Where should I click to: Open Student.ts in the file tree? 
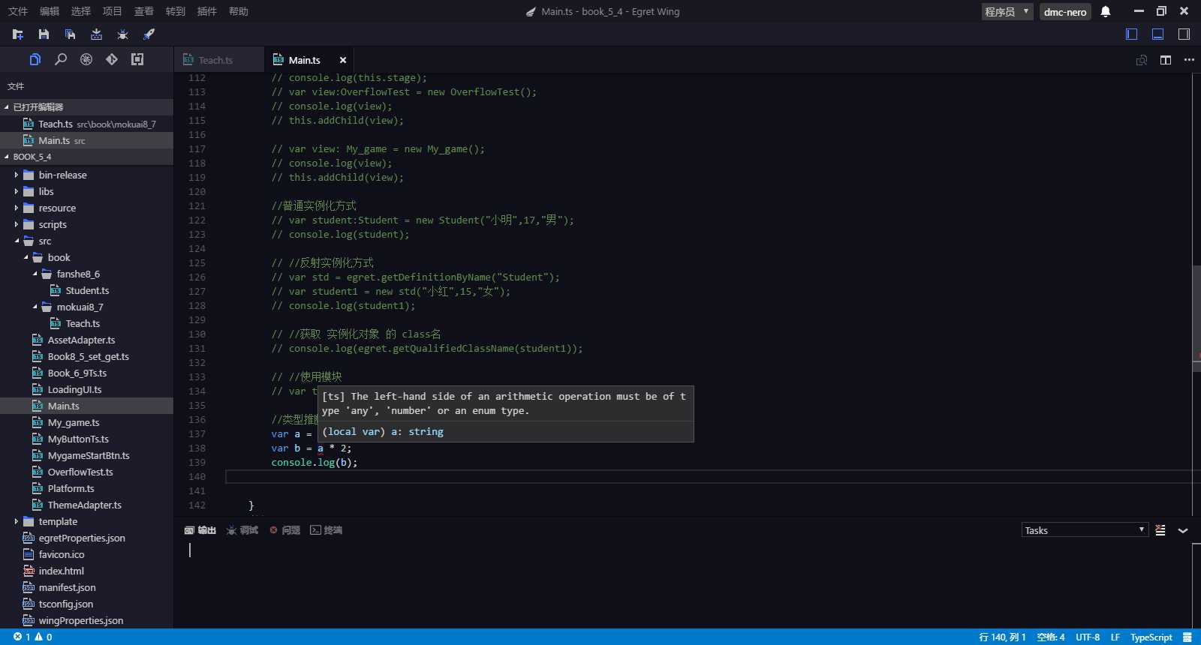click(x=86, y=290)
